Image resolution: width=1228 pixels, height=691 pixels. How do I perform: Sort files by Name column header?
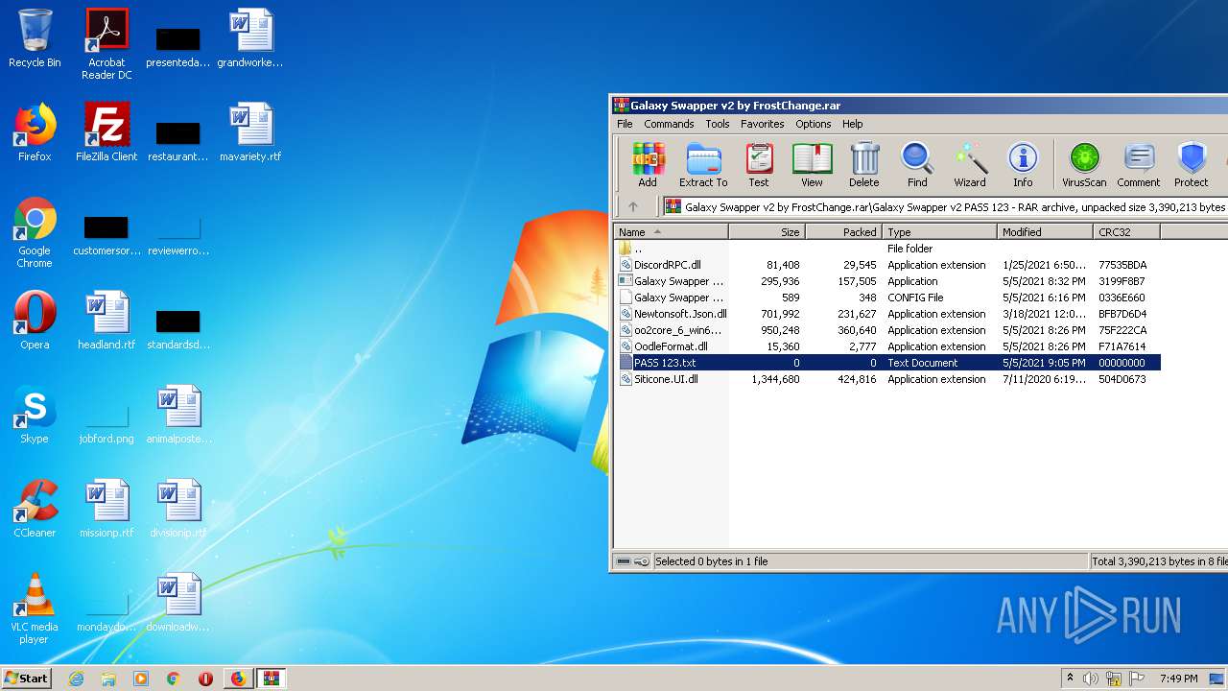click(x=672, y=231)
